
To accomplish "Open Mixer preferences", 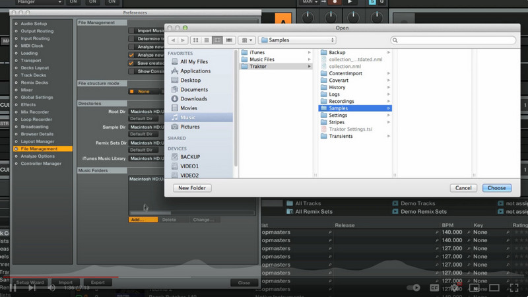I will point(26,90).
